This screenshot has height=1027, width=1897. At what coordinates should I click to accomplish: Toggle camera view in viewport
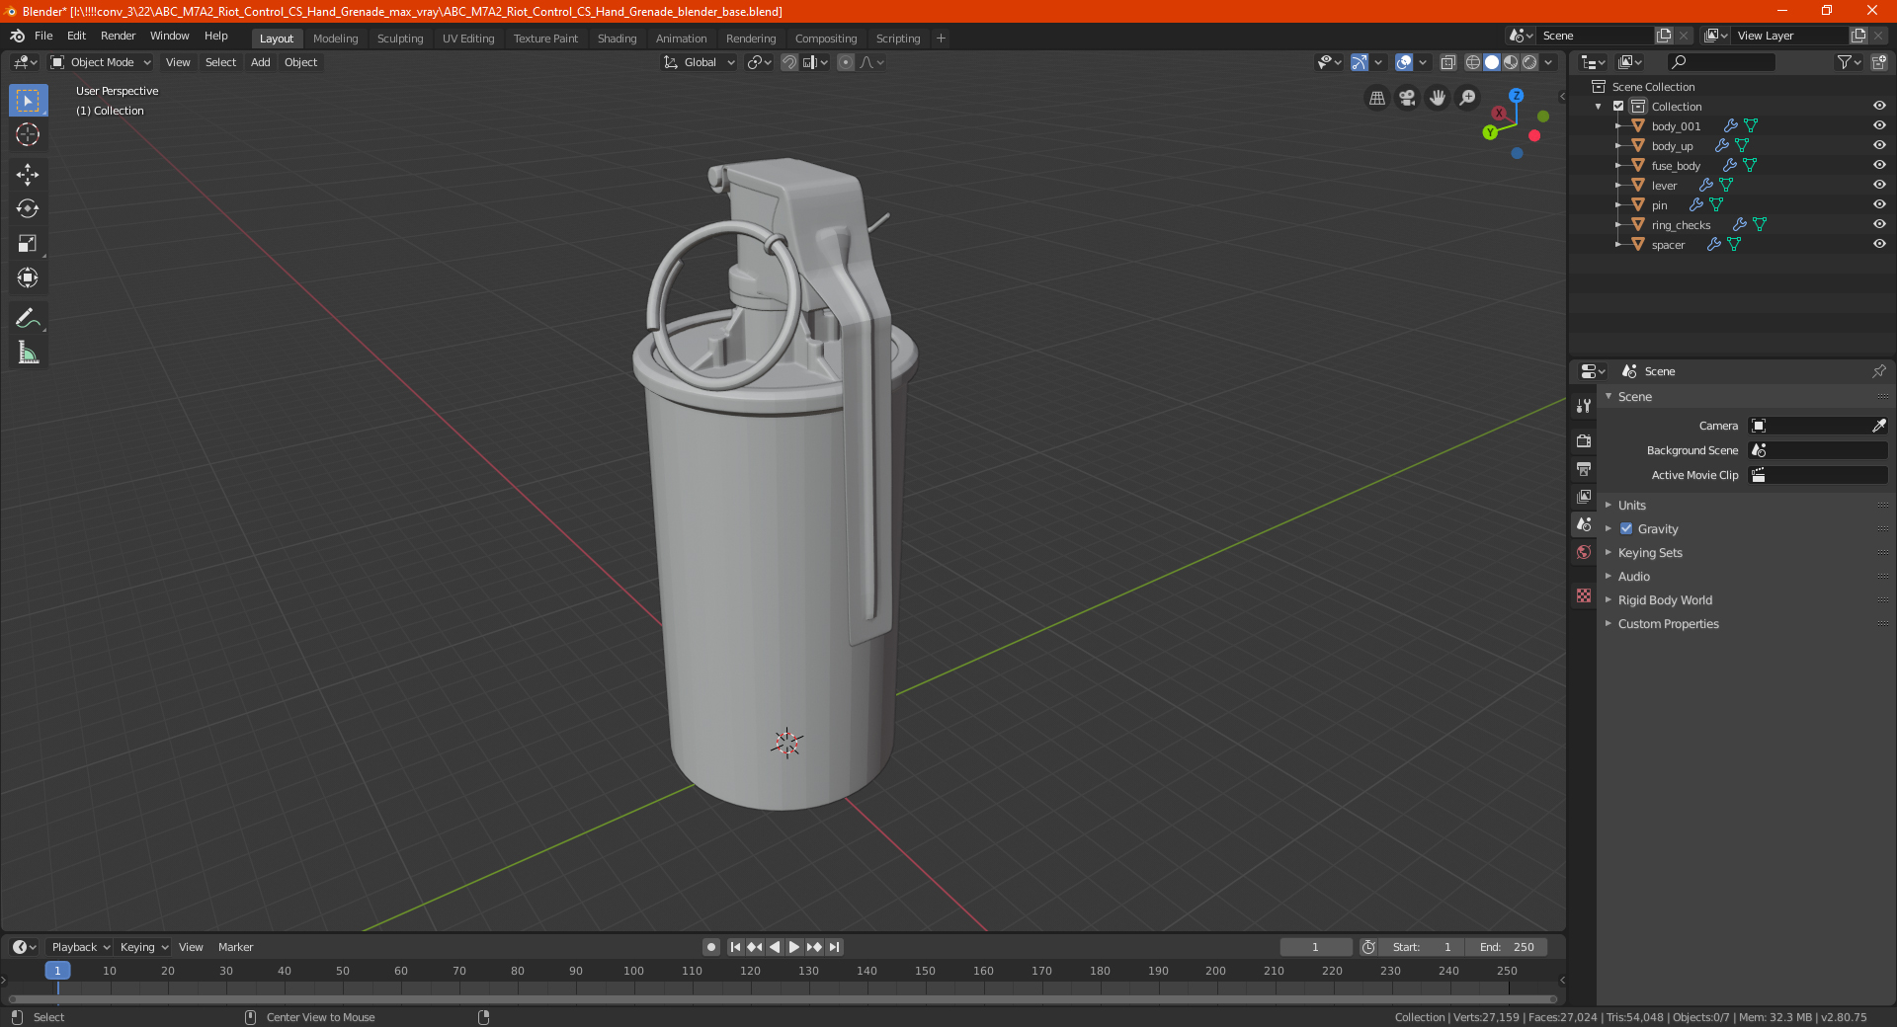[1407, 98]
